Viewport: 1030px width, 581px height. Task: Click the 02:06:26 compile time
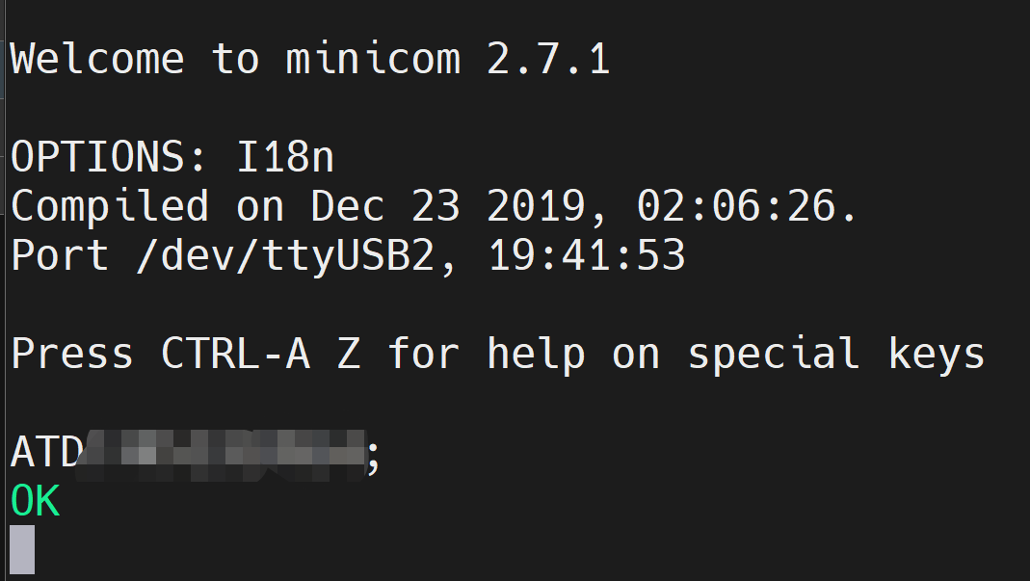[736, 206]
